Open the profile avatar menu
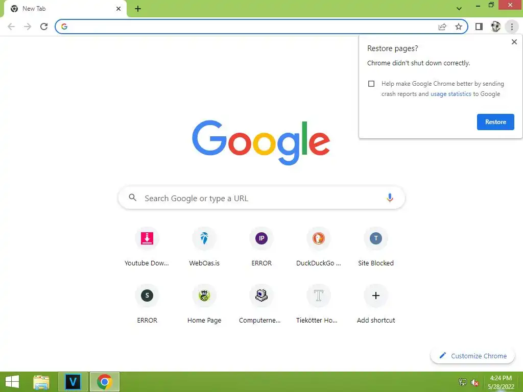 (495, 27)
